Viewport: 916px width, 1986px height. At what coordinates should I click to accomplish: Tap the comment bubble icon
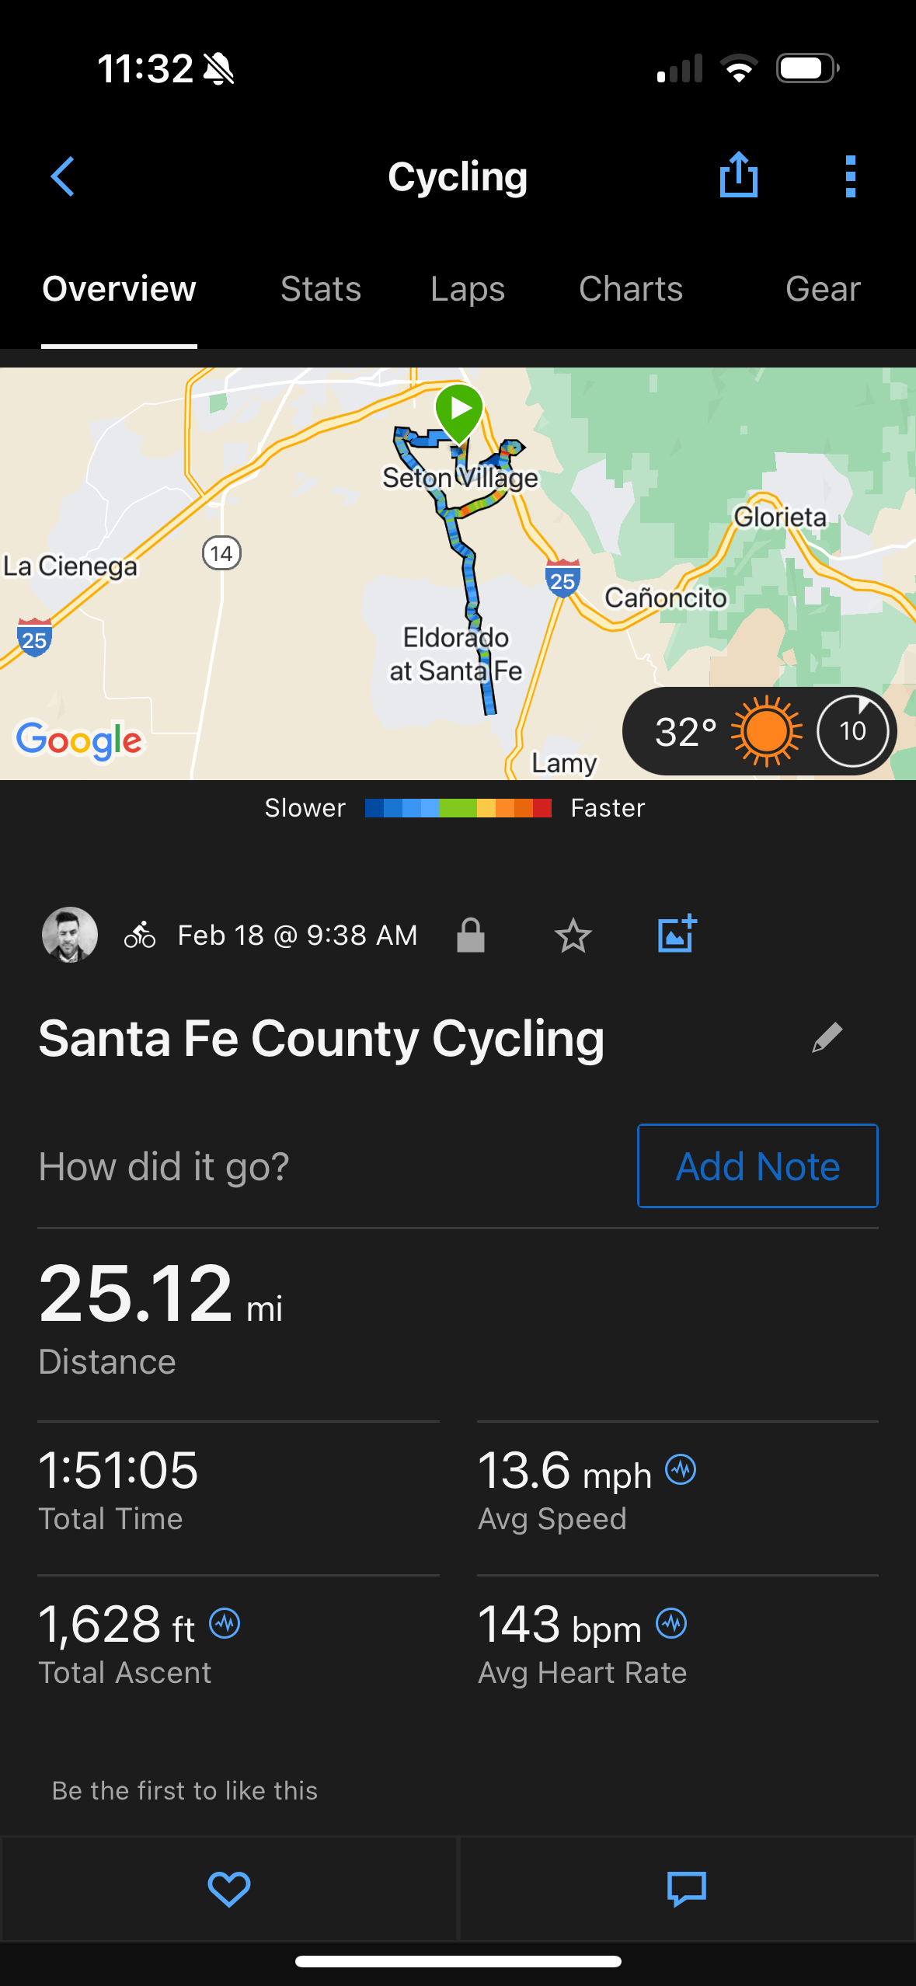click(x=687, y=1889)
